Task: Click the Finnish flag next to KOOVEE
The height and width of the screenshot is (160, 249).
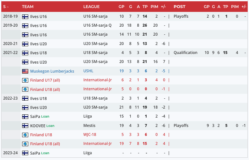Action: (x=25, y=126)
